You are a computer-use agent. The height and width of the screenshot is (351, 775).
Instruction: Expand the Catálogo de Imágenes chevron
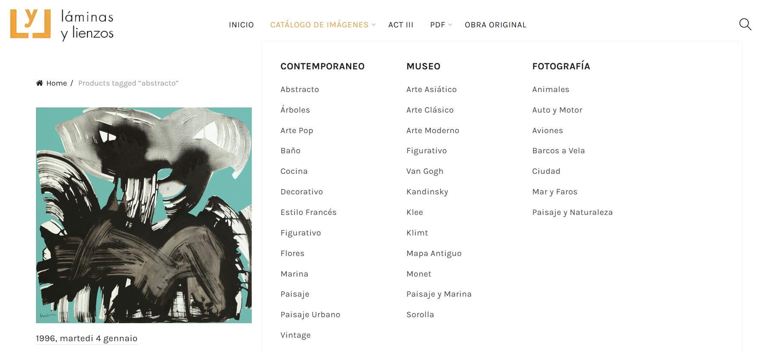tap(374, 25)
